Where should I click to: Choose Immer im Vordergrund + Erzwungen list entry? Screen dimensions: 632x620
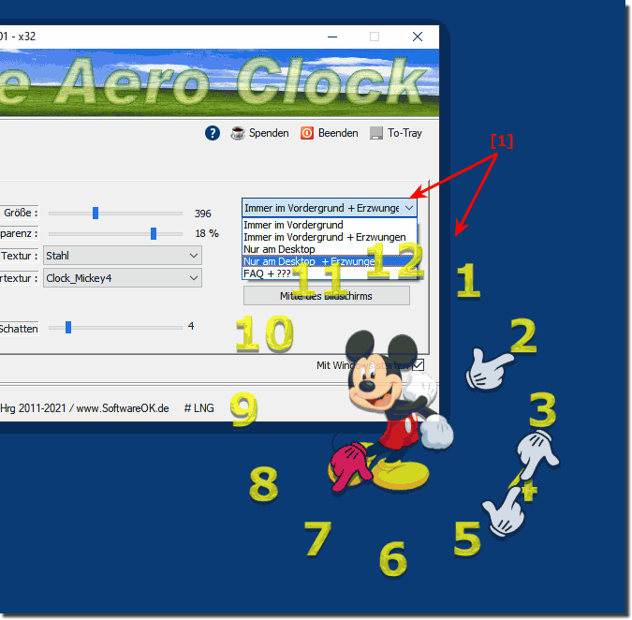[329, 237]
